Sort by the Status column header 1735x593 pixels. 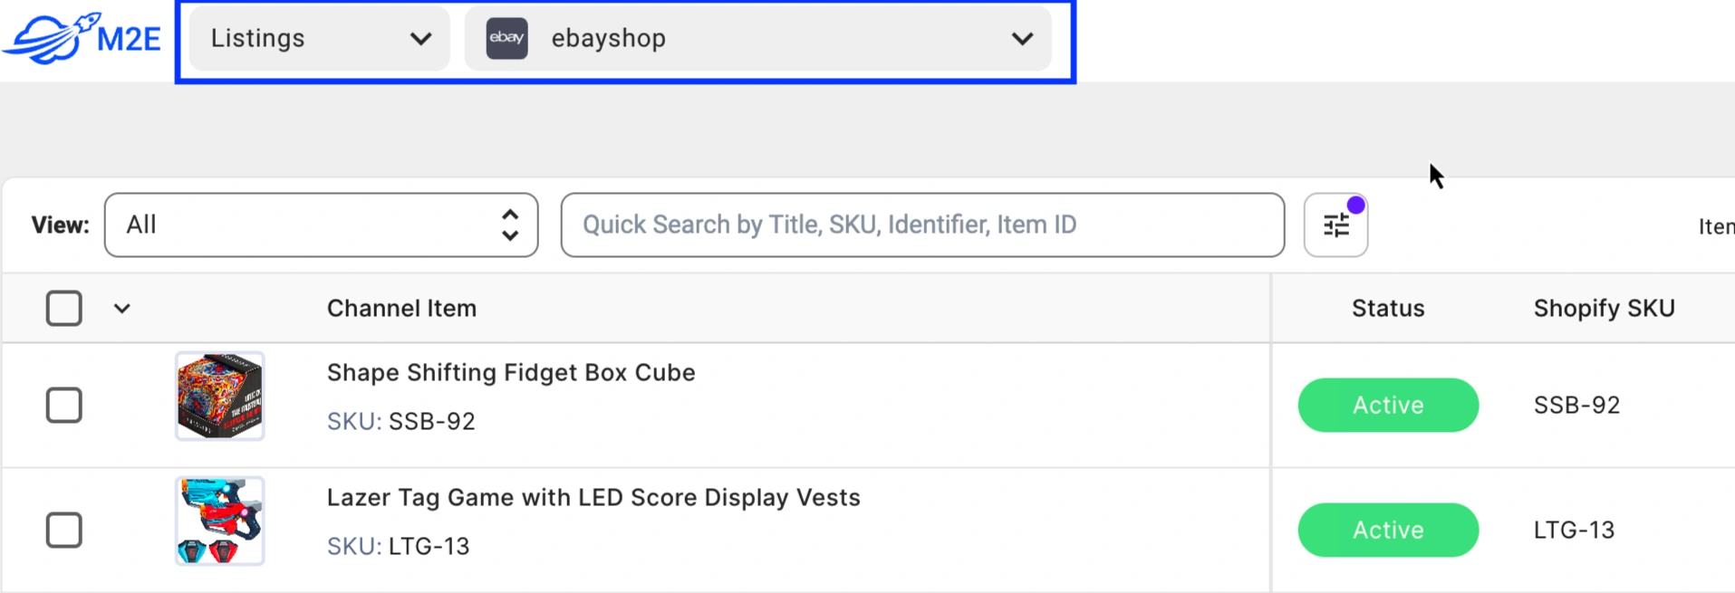tap(1387, 308)
